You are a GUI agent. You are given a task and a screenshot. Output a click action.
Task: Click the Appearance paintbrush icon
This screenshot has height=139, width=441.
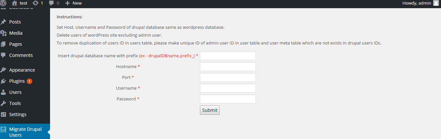click(3, 70)
